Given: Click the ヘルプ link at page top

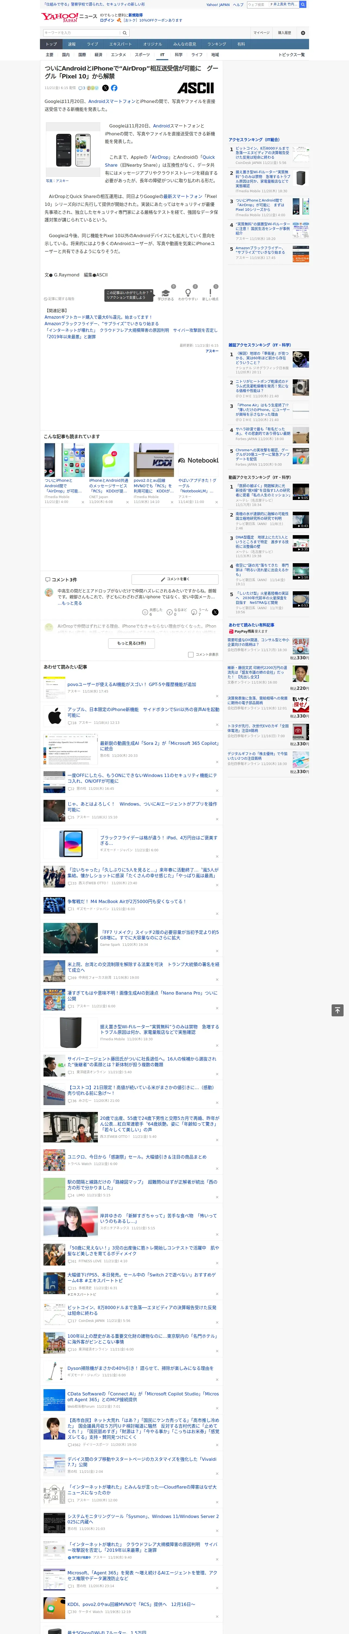Looking at the screenshot, I should pyautogui.click(x=238, y=4).
